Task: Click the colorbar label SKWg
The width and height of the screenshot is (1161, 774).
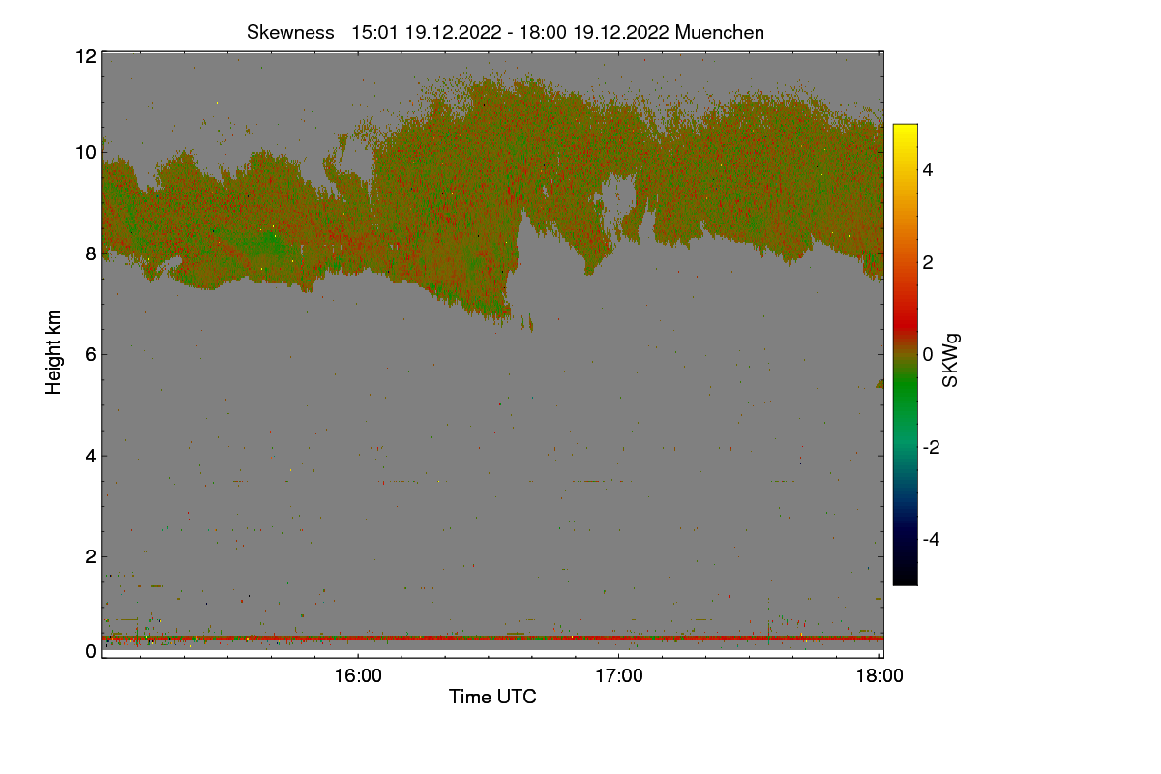Action: pos(951,361)
